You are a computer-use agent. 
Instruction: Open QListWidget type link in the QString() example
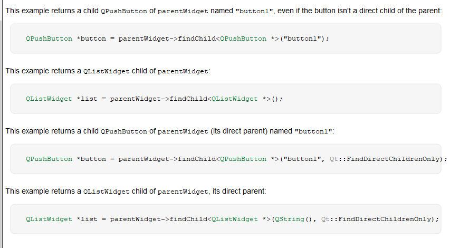coord(49,220)
